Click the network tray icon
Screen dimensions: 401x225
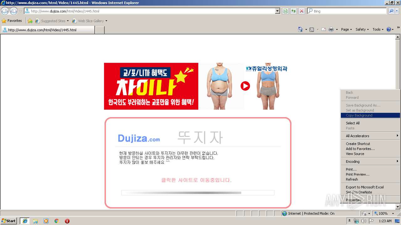(x=356, y=221)
